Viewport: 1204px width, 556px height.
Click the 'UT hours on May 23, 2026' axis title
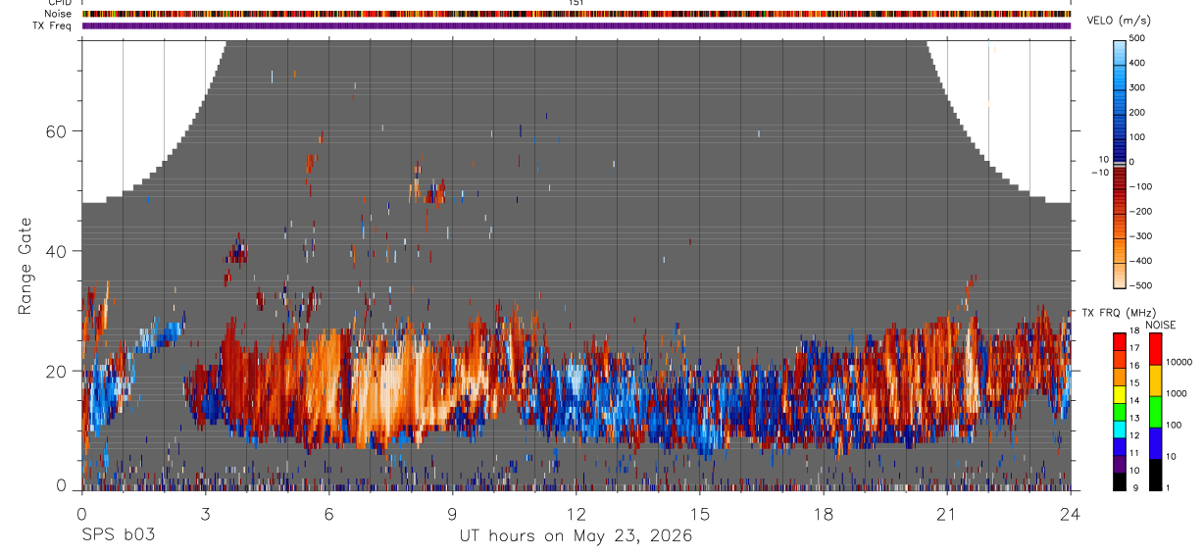coord(576,536)
